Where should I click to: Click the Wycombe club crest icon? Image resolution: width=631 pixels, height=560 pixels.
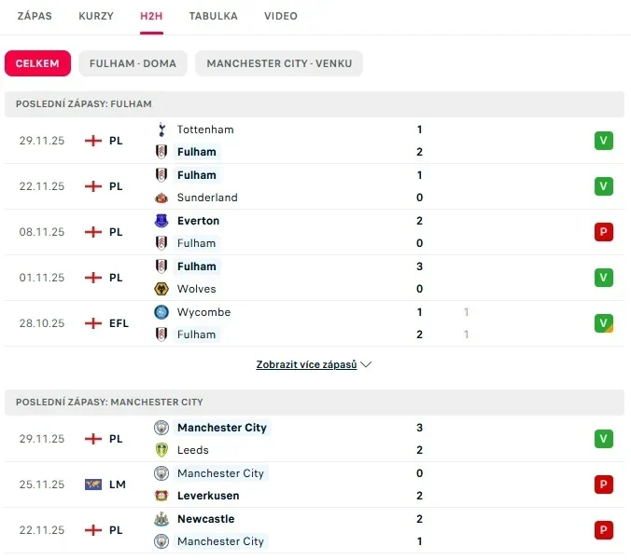coord(162,312)
